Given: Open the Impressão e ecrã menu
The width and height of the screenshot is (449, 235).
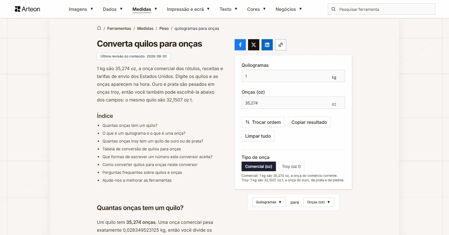Looking at the screenshot, I should [188, 9].
